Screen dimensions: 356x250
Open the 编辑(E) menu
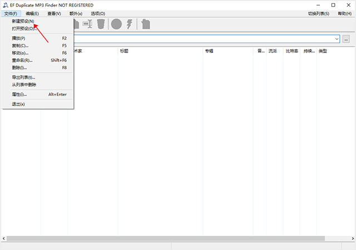(32, 13)
